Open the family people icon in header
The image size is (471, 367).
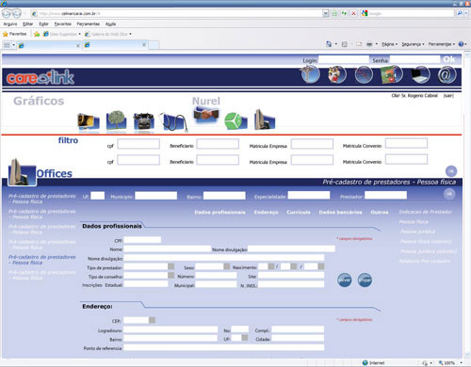[x=337, y=75]
